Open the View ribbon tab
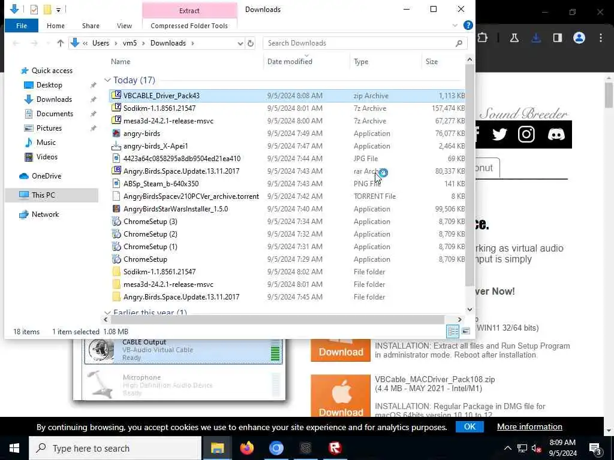Viewport: 614px width, 460px height. click(x=124, y=26)
